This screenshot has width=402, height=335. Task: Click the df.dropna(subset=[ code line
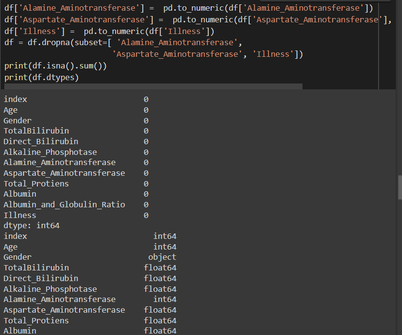point(123,43)
